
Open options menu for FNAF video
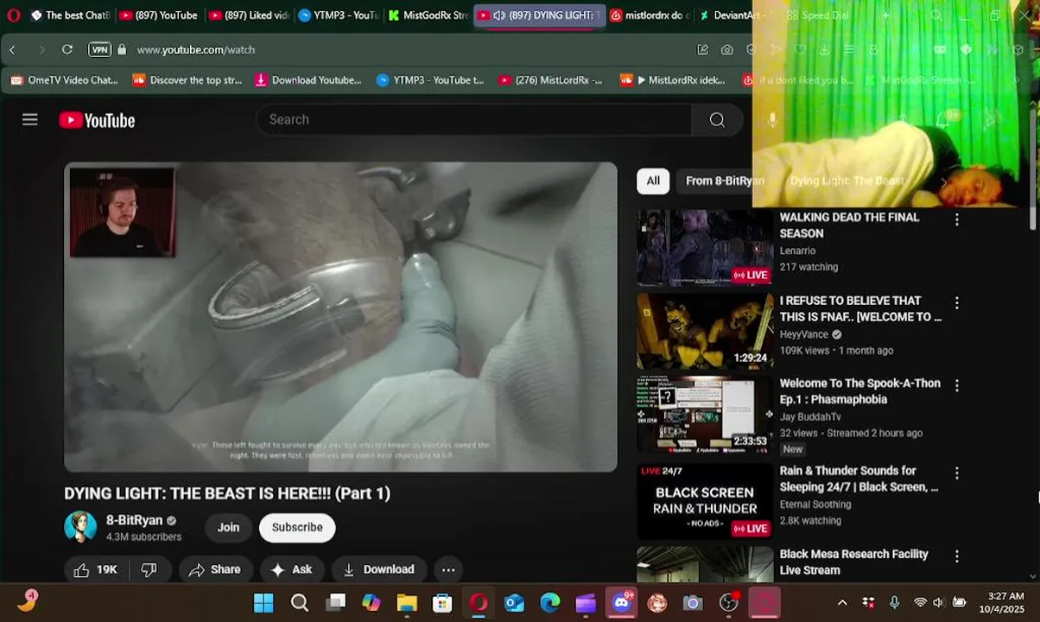tap(956, 303)
